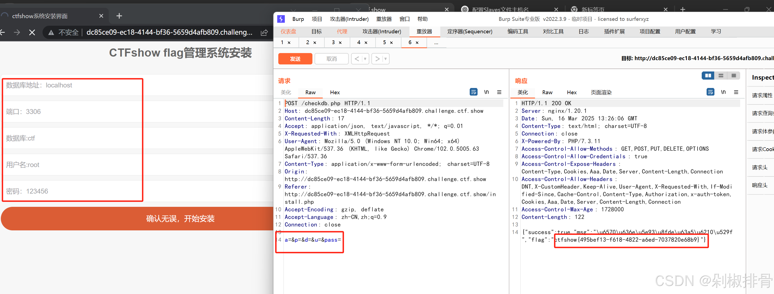This screenshot has width=774, height=294.
Task: Show newline characters in response panel
Action: (723, 92)
